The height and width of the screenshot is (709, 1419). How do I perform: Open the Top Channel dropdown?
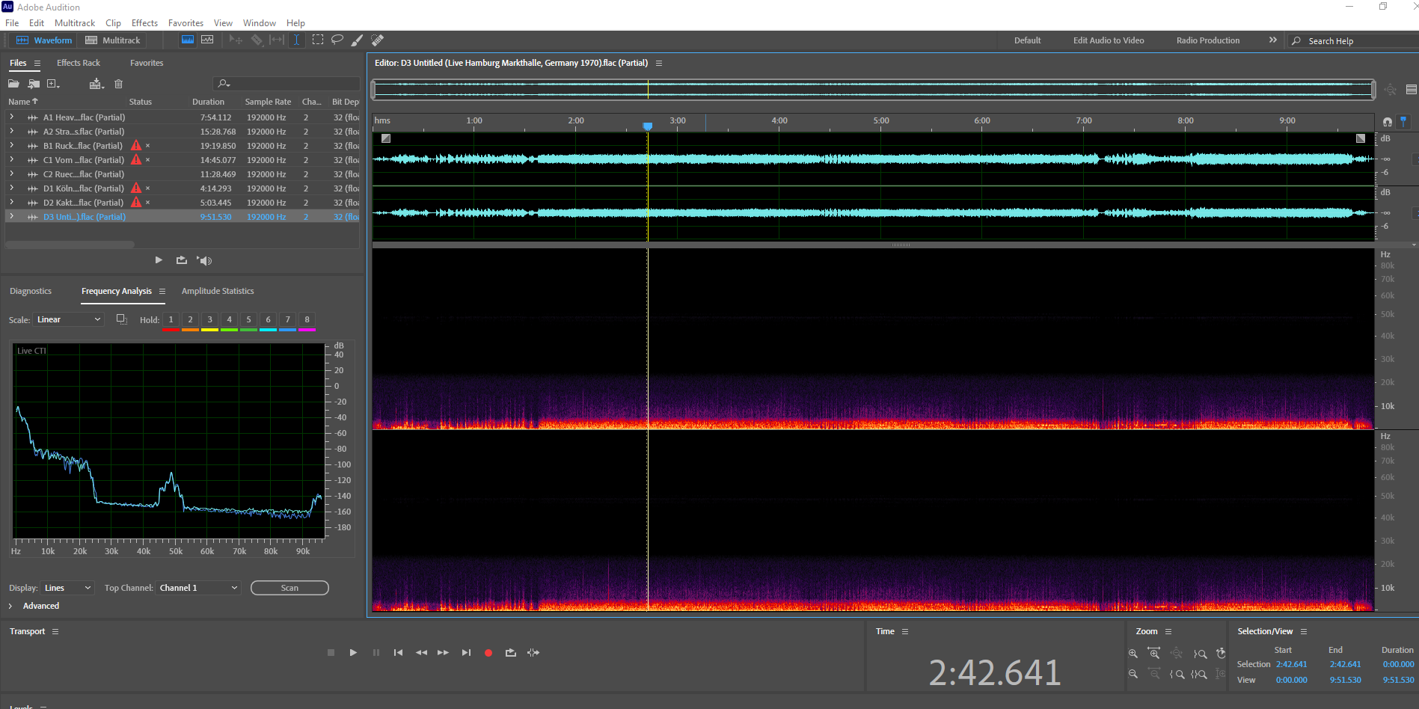click(x=198, y=588)
